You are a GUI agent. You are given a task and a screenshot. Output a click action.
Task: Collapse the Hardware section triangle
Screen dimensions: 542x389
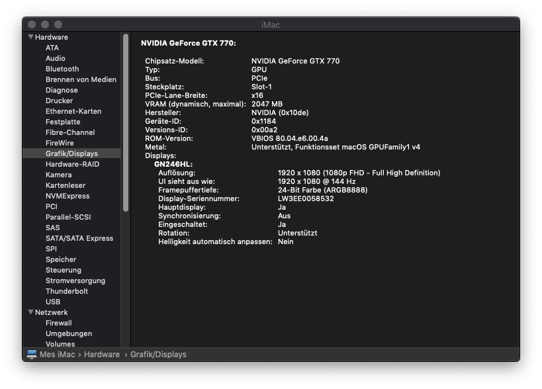point(30,36)
